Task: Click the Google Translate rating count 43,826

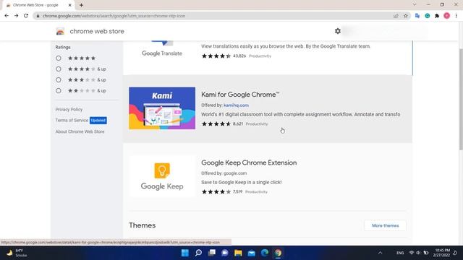Action: tap(239, 56)
